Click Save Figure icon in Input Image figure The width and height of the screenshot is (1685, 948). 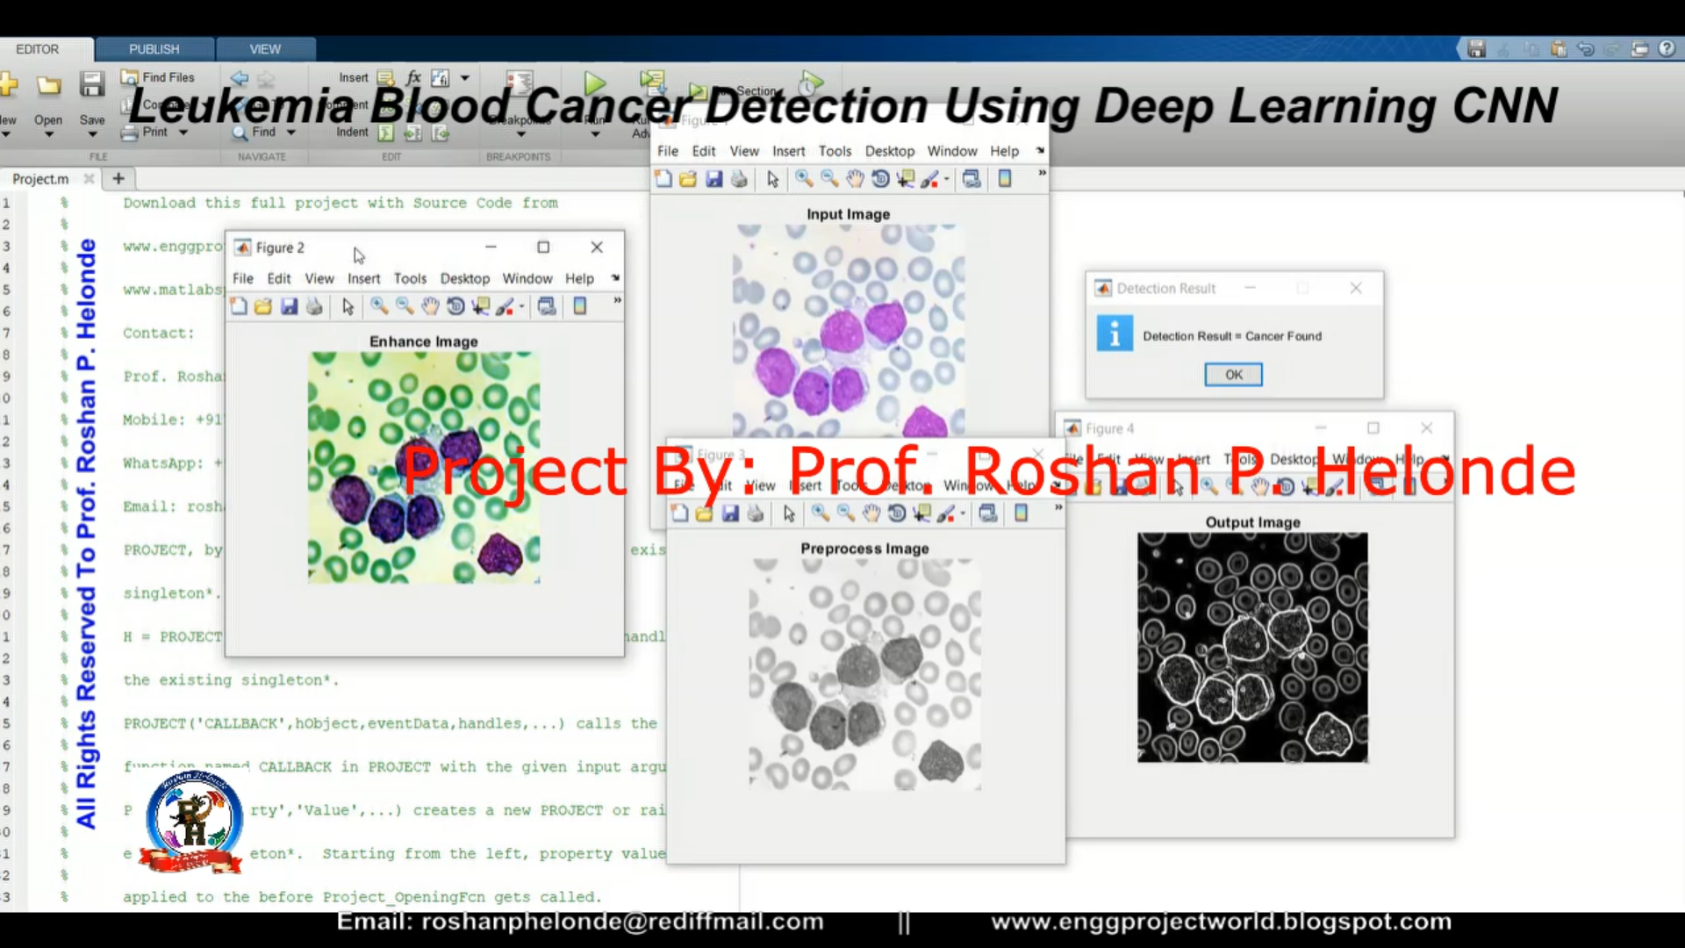click(x=713, y=179)
